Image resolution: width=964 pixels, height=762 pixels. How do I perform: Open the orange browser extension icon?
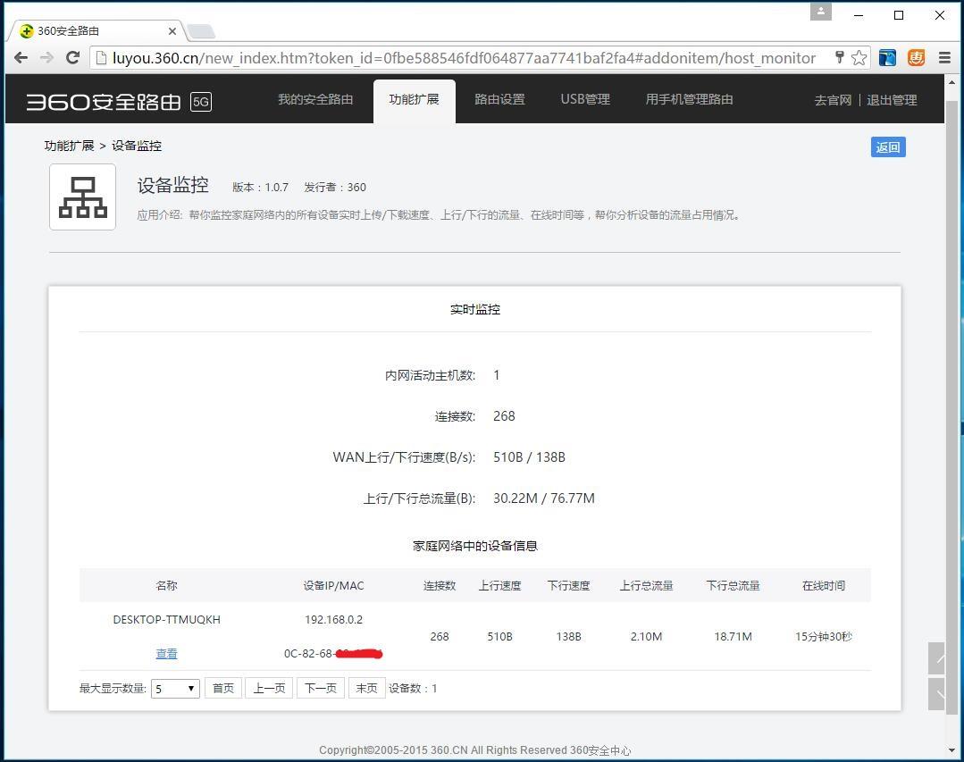[x=916, y=57]
